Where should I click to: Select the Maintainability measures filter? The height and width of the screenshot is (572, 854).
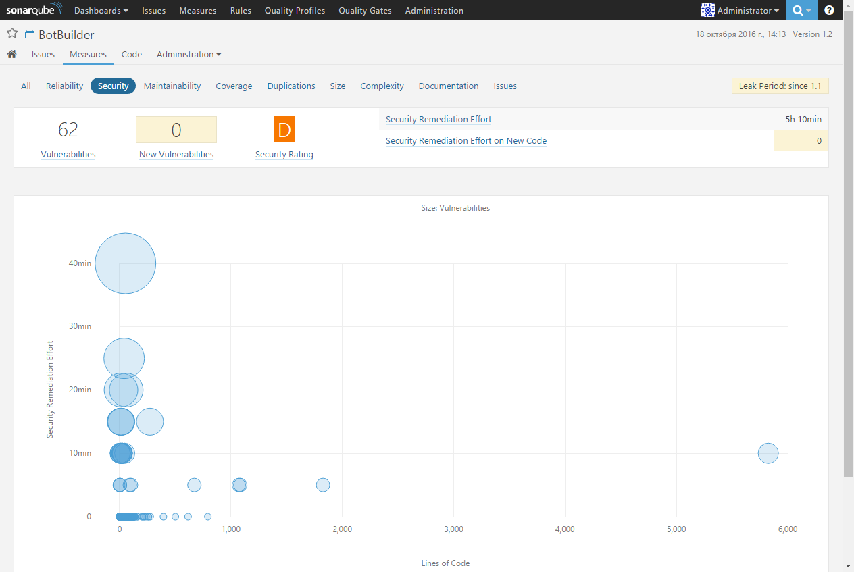pyautogui.click(x=170, y=86)
